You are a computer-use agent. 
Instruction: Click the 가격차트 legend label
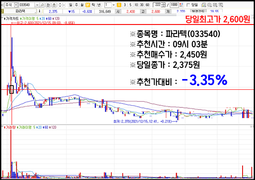click(11, 18)
